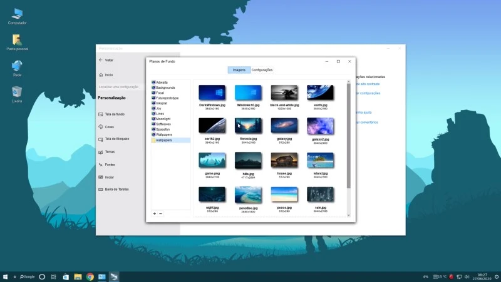The image size is (501, 282).
Task: Launch the Store icon in taskbar
Action: (66, 276)
